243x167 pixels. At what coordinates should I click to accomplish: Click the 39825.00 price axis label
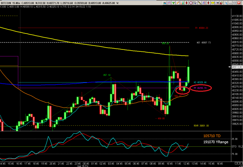click(237, 124)
